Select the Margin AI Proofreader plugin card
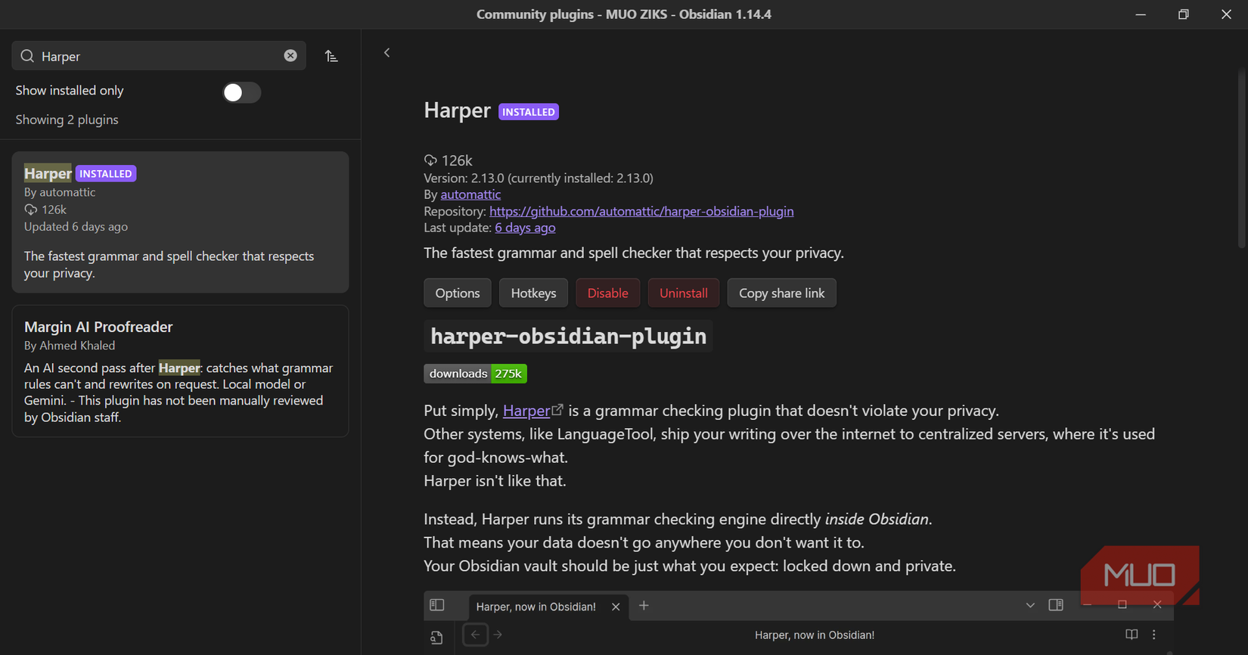Viewport: 1248px width, 655px height. (180, 371)
